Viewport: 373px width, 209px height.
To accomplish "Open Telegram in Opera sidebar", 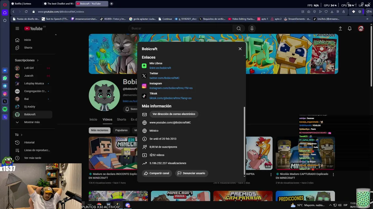I will coord(5,86).
